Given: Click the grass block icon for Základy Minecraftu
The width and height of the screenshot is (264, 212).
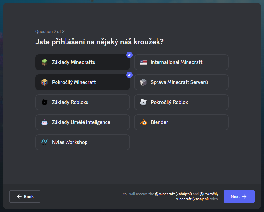Looking at the screenshot, I should point(45,62).
